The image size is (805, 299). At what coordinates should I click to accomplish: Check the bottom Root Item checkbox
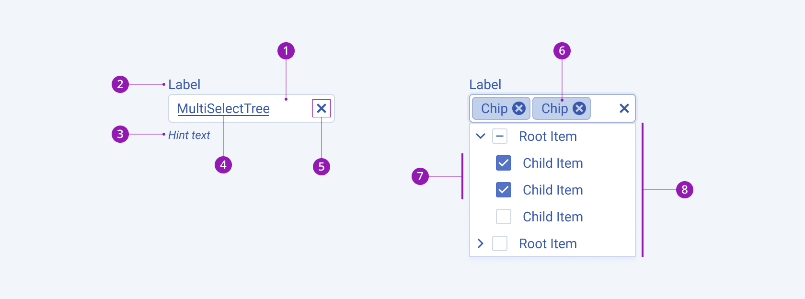(x=500, y=243)
